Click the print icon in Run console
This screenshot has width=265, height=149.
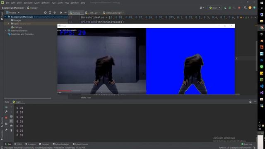[x=11, y=126]
